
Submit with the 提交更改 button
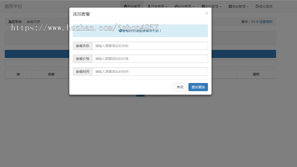coord(198,87)
